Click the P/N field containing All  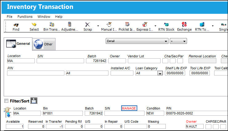pyautogui.click(x=87, y=73)
